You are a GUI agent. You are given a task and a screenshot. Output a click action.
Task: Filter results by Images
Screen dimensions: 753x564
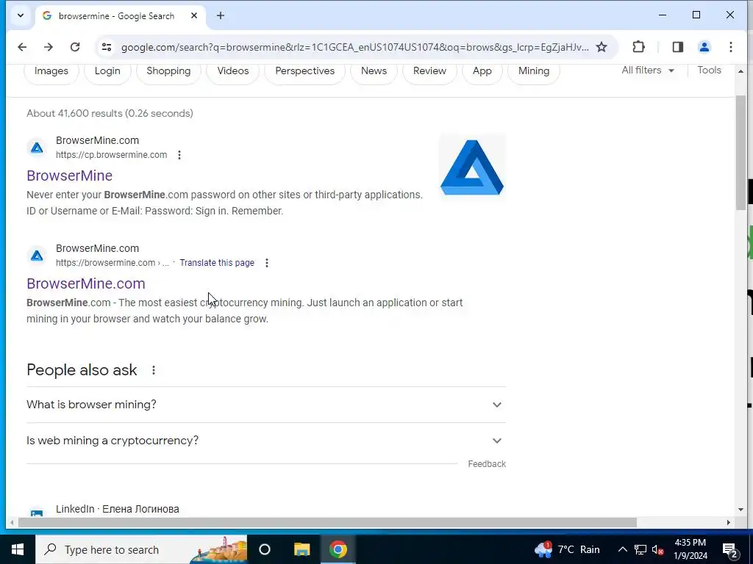pos(51,71)
